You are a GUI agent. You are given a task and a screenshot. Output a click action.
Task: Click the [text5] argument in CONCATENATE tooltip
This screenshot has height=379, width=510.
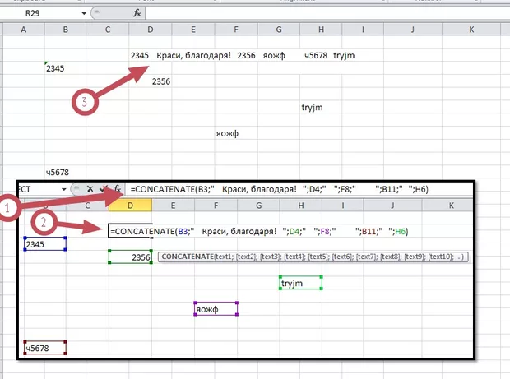318,257
